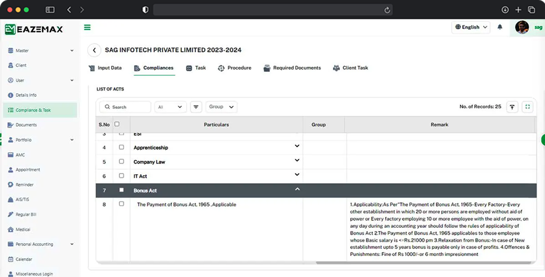The height and width of the screenshot is (277, 545).
Task: Select 'The Payment of Bonus Act, 1965' text
Action: [174, 205]
